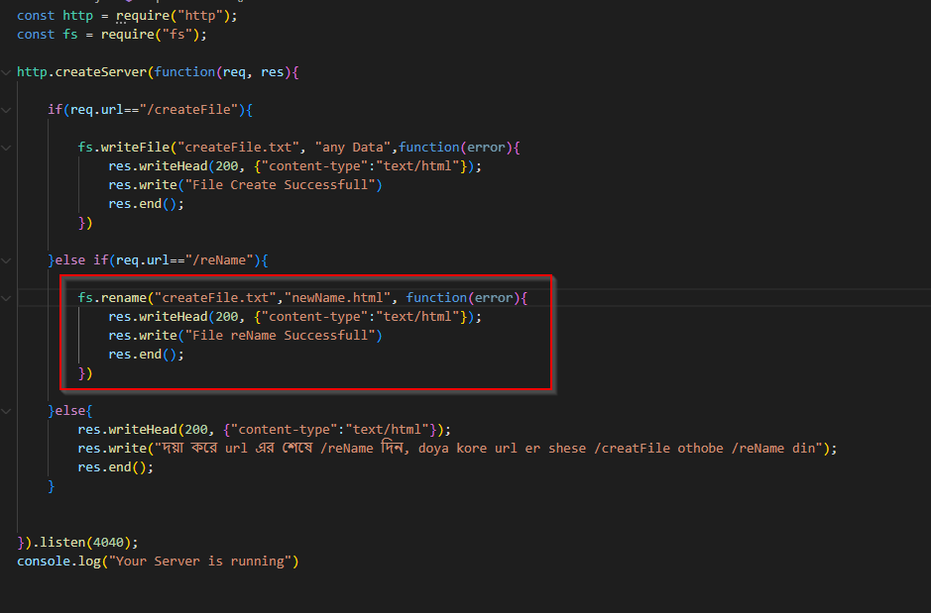Click the "/createFile" URL string

[x=188, y=110]
